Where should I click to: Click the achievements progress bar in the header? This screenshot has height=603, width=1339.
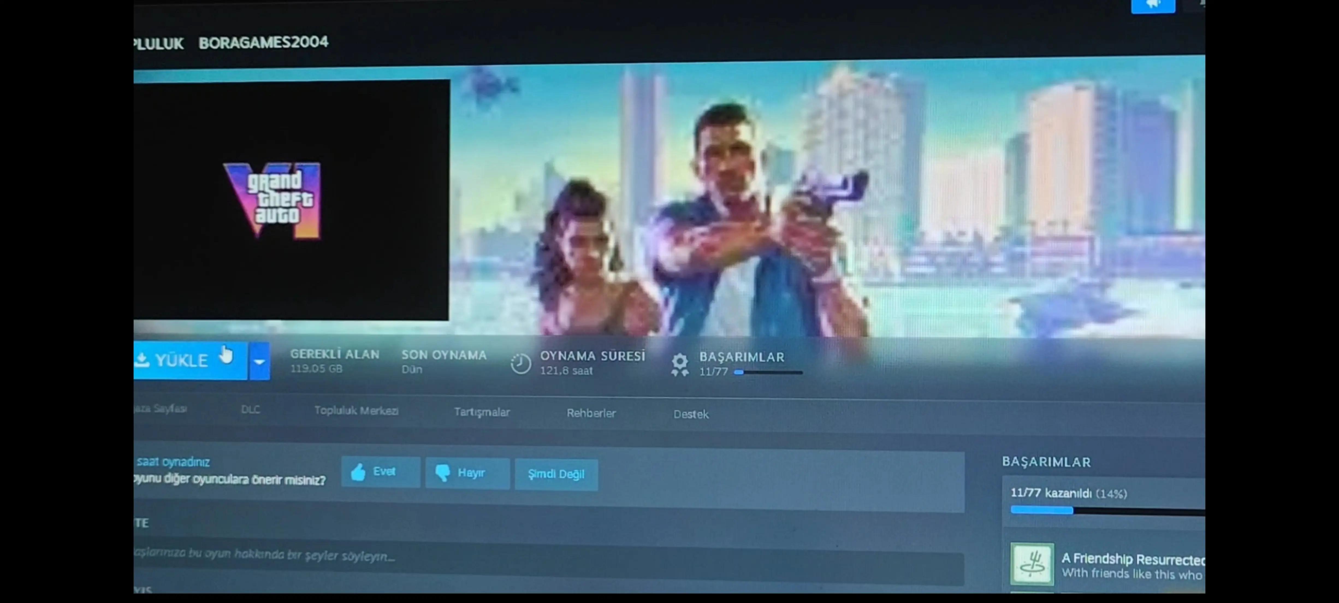tap(768, 372)
